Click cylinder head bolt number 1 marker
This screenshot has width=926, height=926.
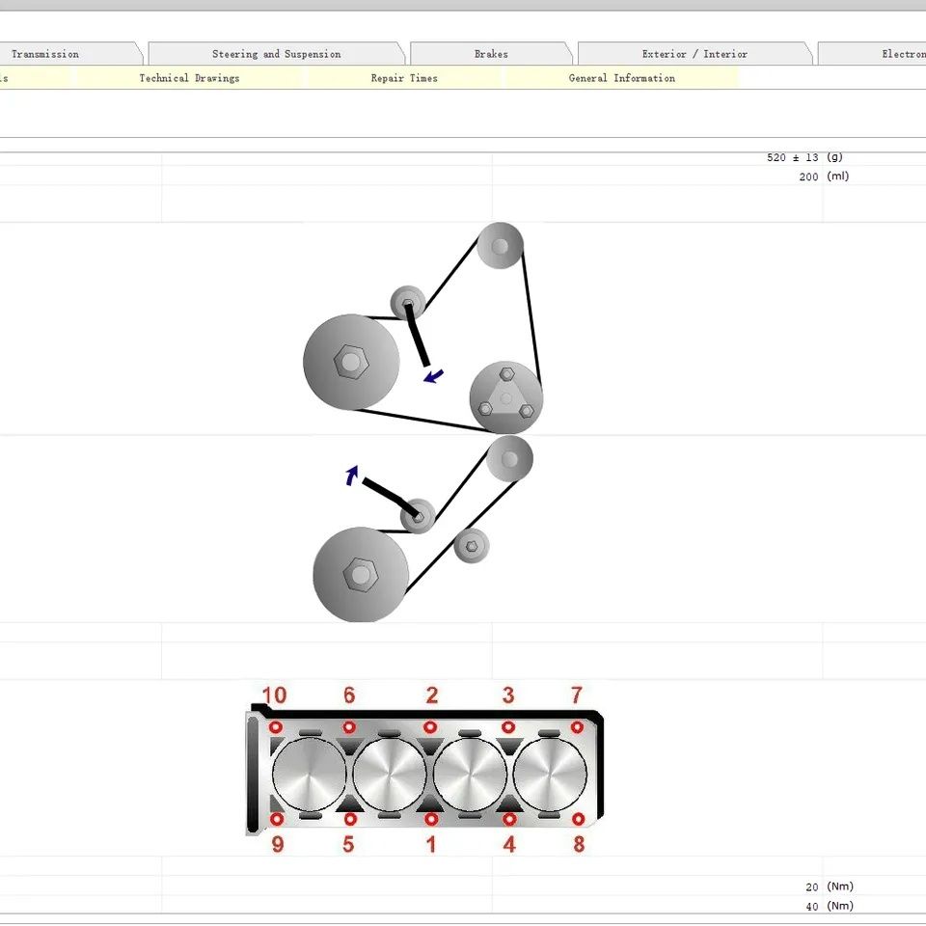(431, 819)
